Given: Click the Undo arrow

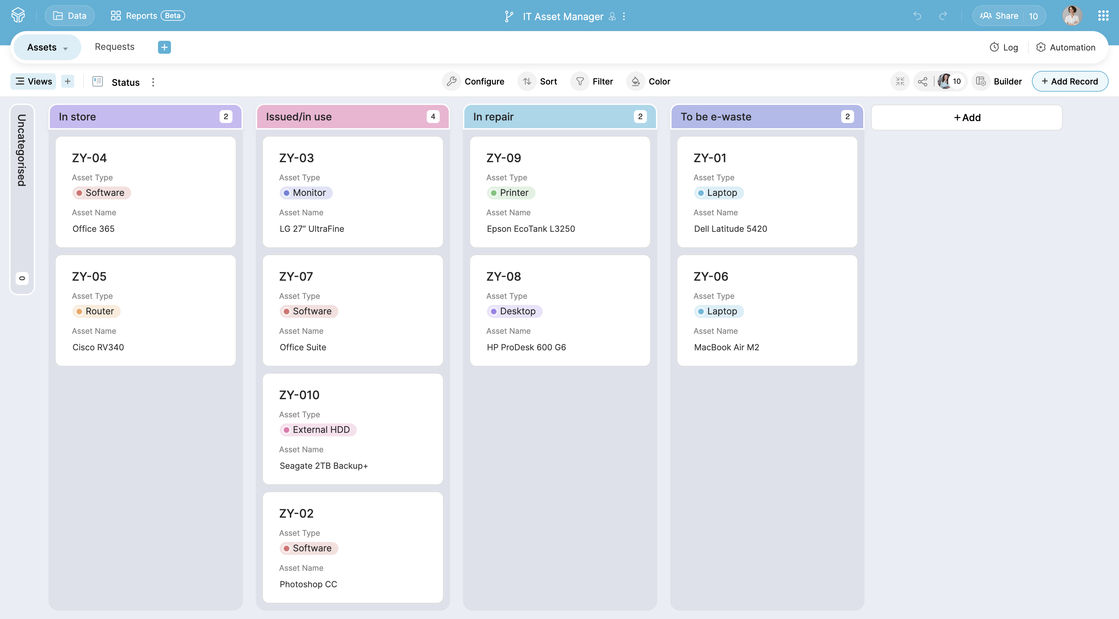Looking at the screenshot, I should click(x=917, y=16).
